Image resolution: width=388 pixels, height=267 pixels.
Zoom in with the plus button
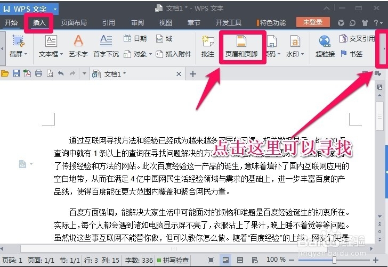click(376, 260)
